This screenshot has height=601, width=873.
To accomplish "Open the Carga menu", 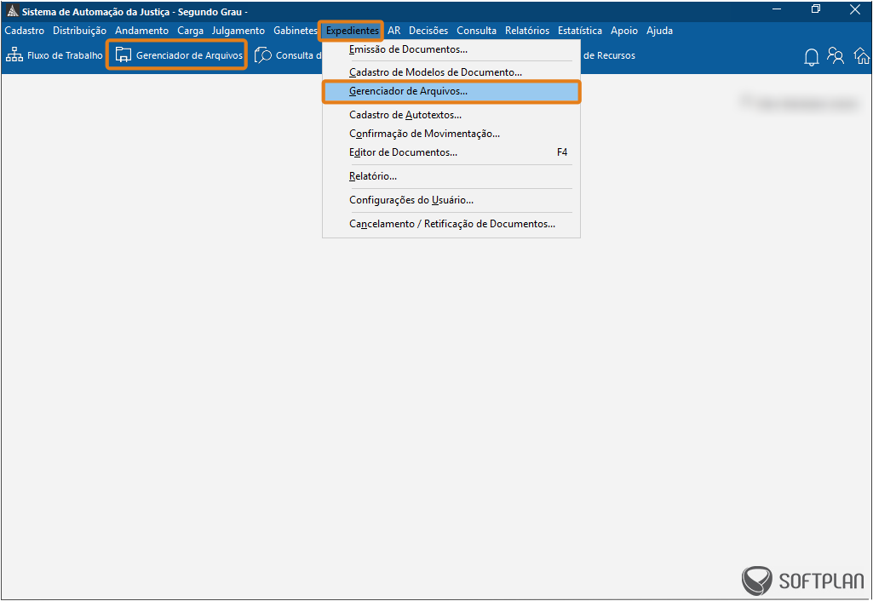I will 191,31.
